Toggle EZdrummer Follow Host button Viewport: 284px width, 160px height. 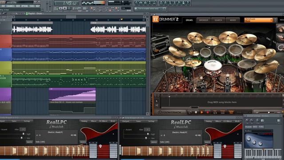click(231, 112)
